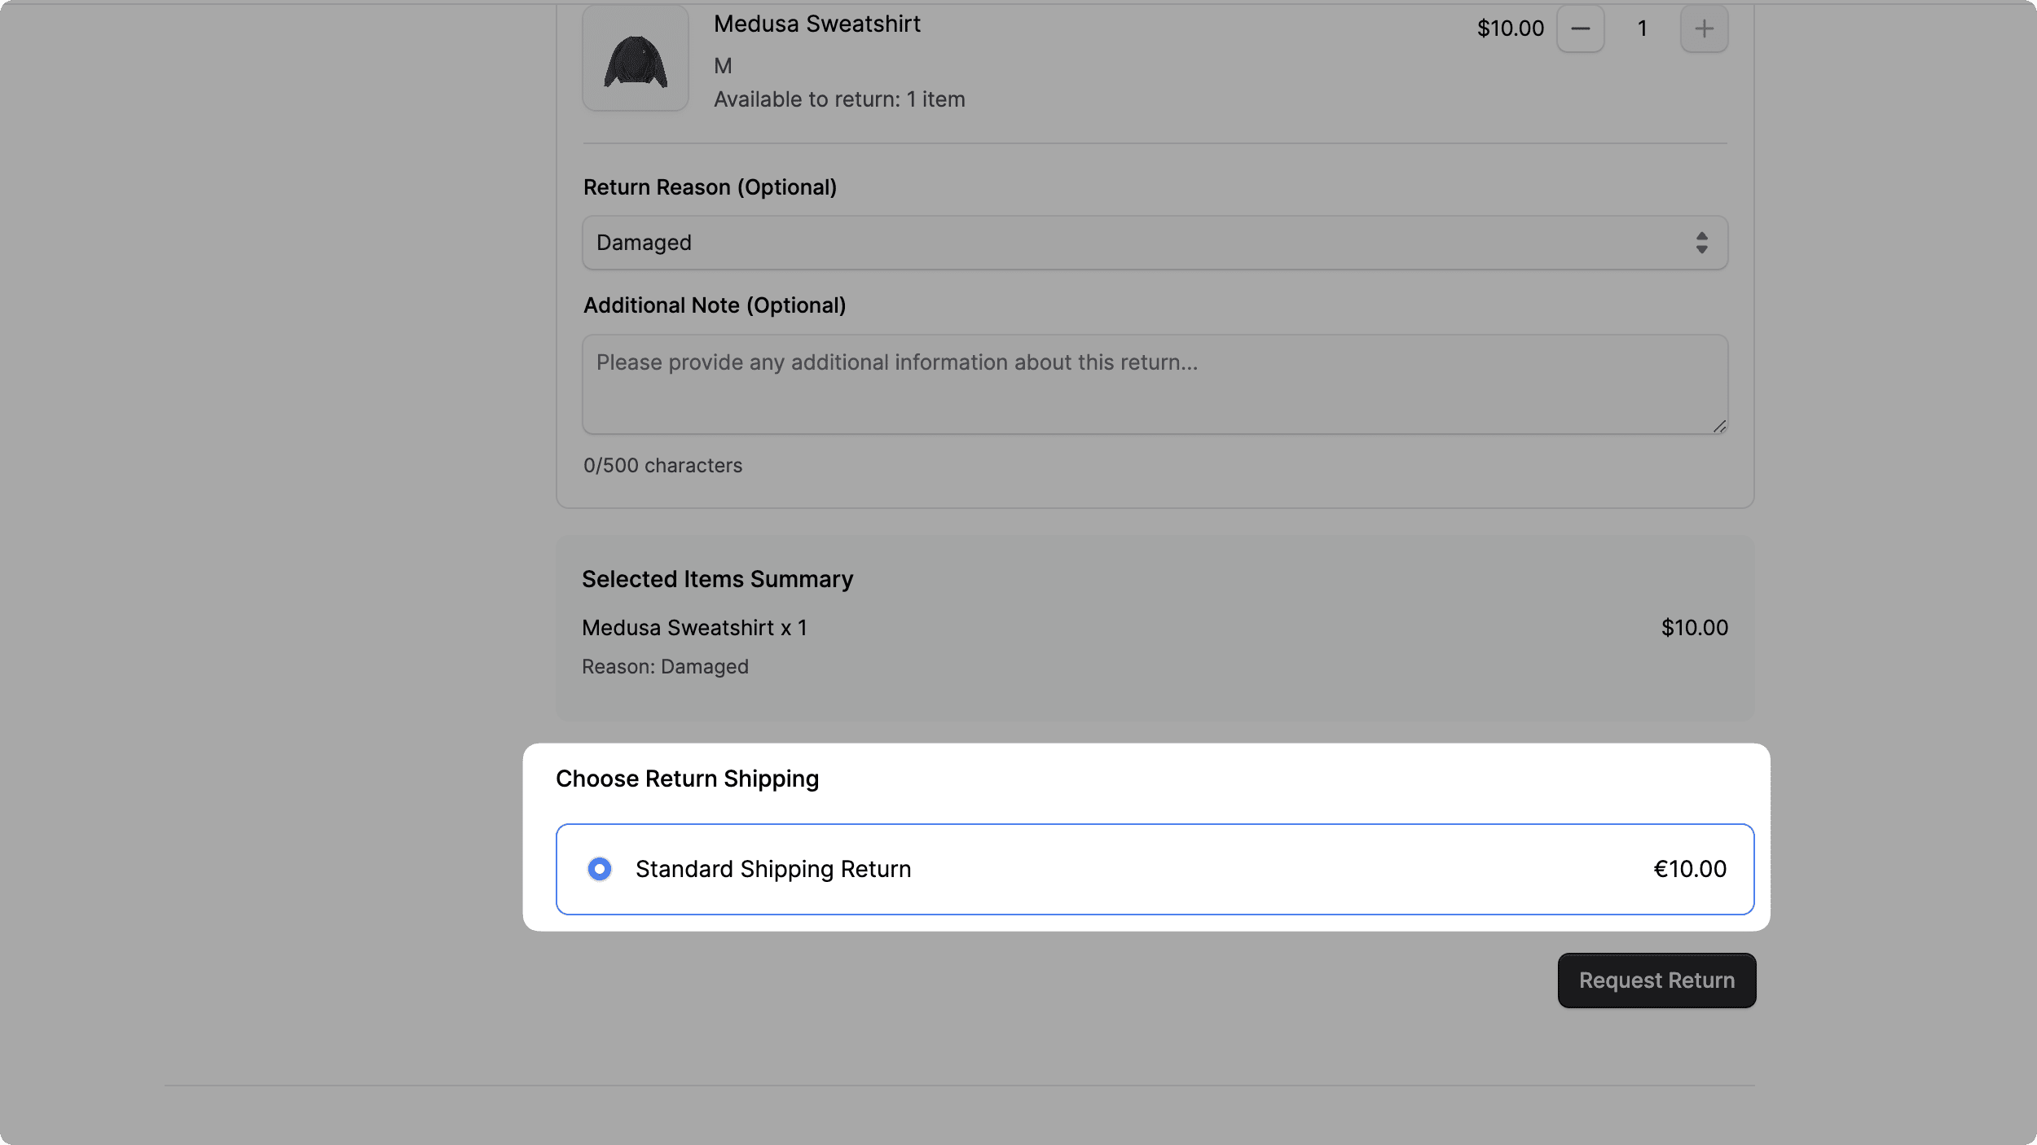This screenshot has width=2037, height=1145.
Task: Click the Choose Return Shipping heading
Action: pyautogui.click(x=687, y=778)
